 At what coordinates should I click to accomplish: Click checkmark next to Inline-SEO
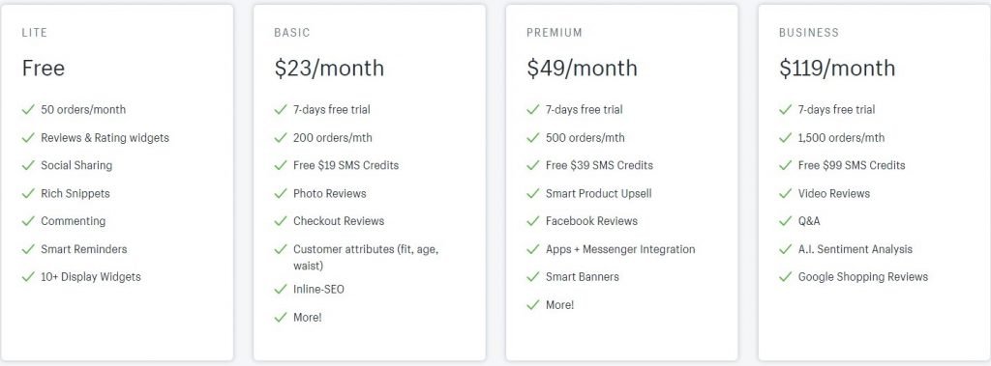[x=281, y=289]
